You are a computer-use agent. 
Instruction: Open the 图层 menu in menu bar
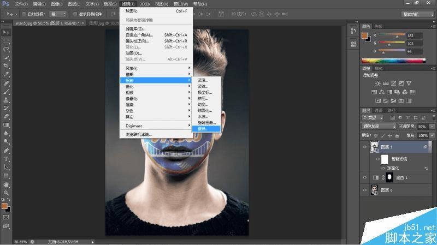pos(74,4)
